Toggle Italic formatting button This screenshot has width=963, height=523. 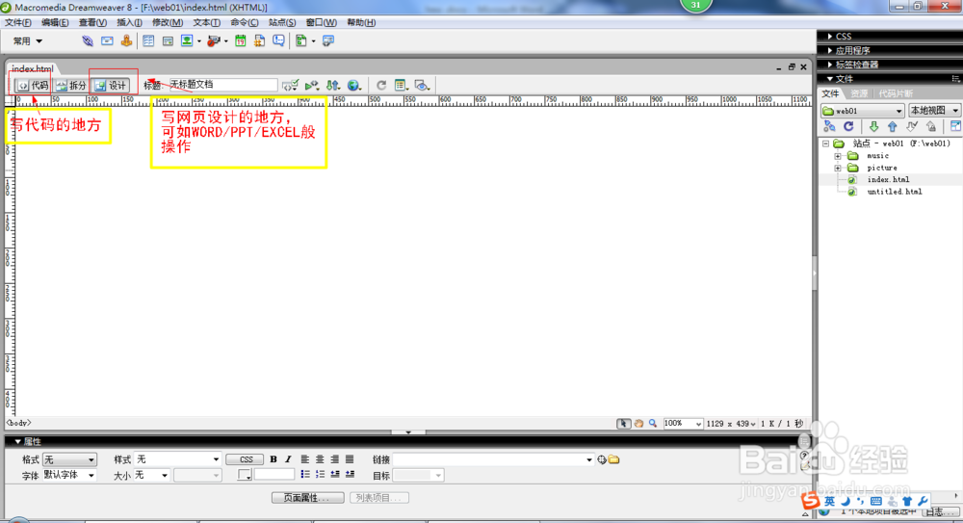click(287, 459)
